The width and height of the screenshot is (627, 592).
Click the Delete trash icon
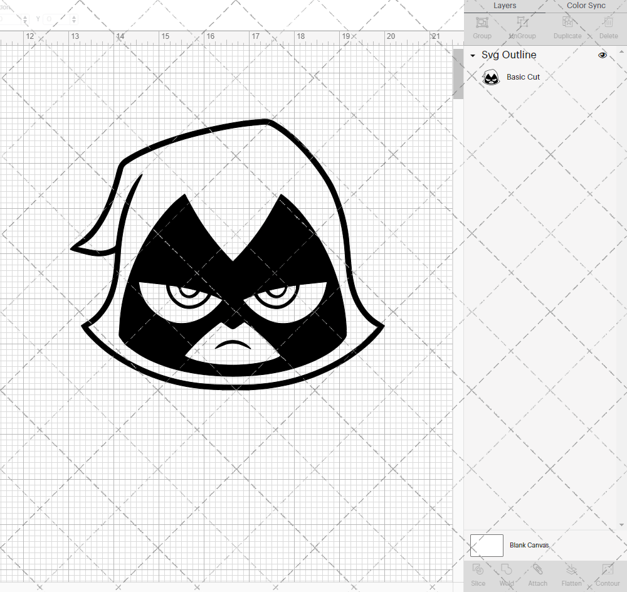click(x=608, y=23)
